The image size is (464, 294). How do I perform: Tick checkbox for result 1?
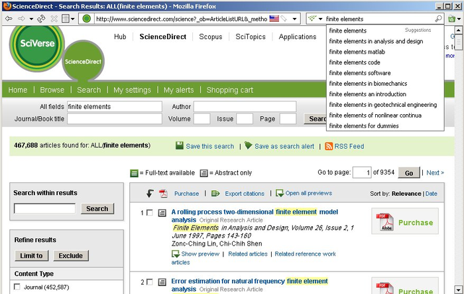[x=150, y=212]
